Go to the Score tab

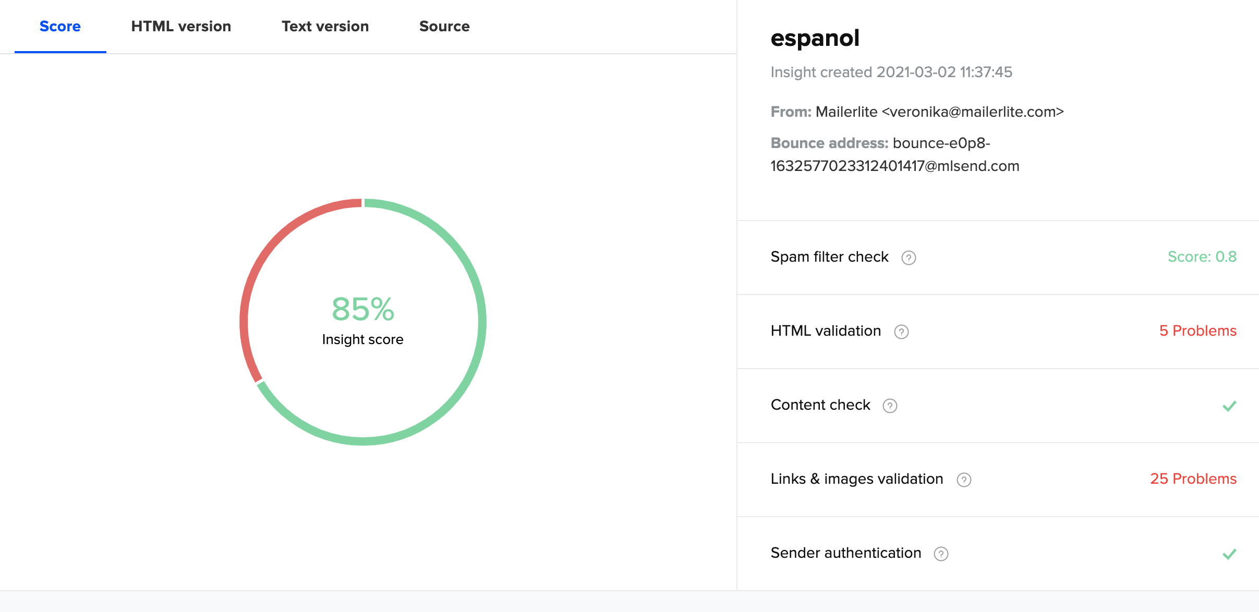point(60,26)
